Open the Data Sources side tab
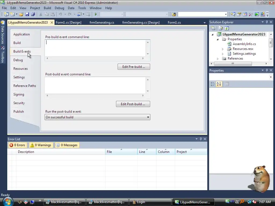This screenshot has height=206, width=275. coord(2,32)
